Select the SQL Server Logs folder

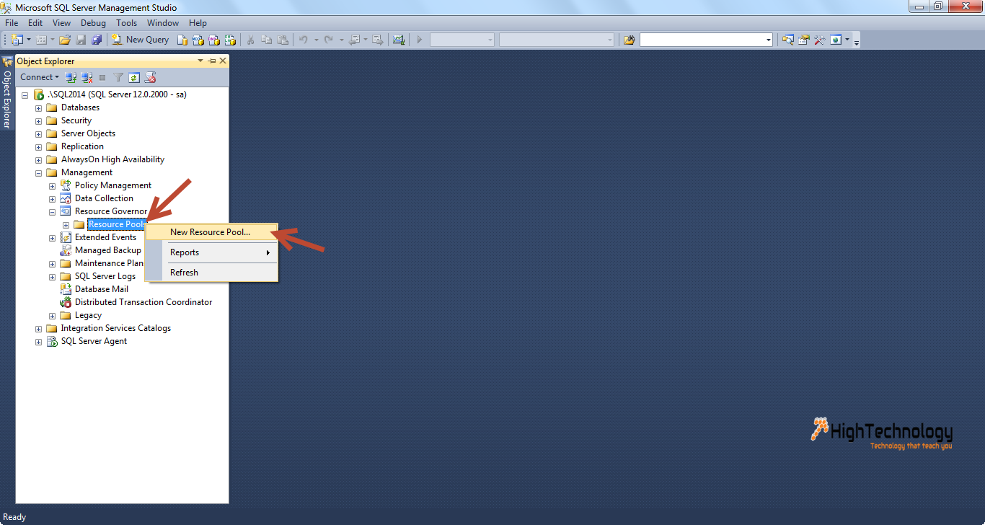pos(105,276)
